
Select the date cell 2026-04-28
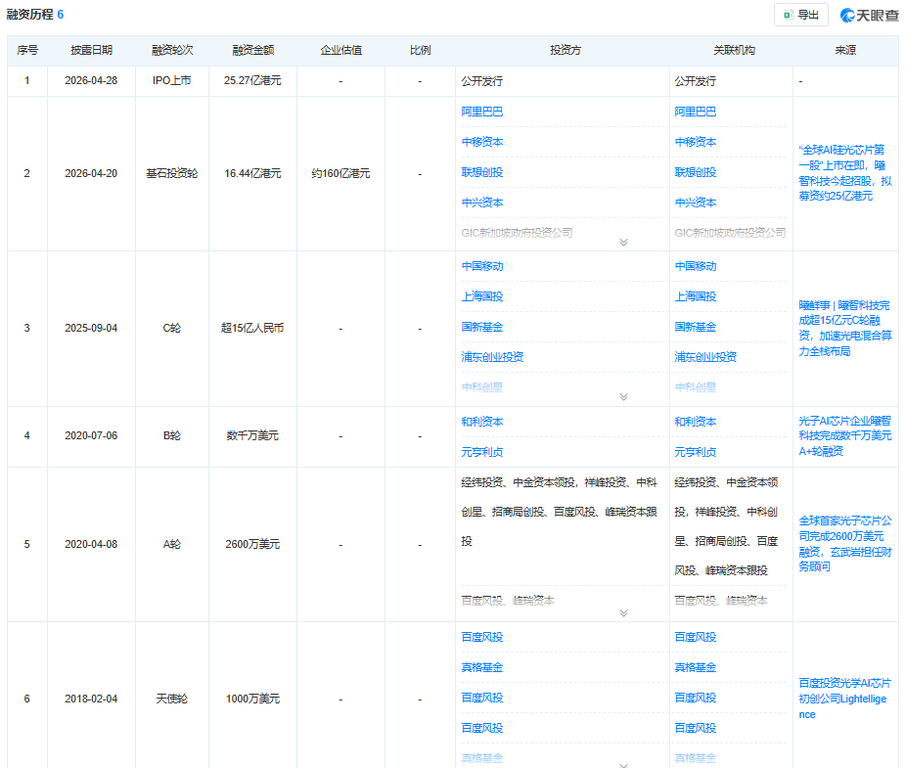91,81
